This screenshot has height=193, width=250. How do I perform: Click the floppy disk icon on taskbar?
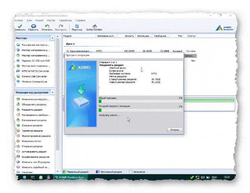[49, 177]
